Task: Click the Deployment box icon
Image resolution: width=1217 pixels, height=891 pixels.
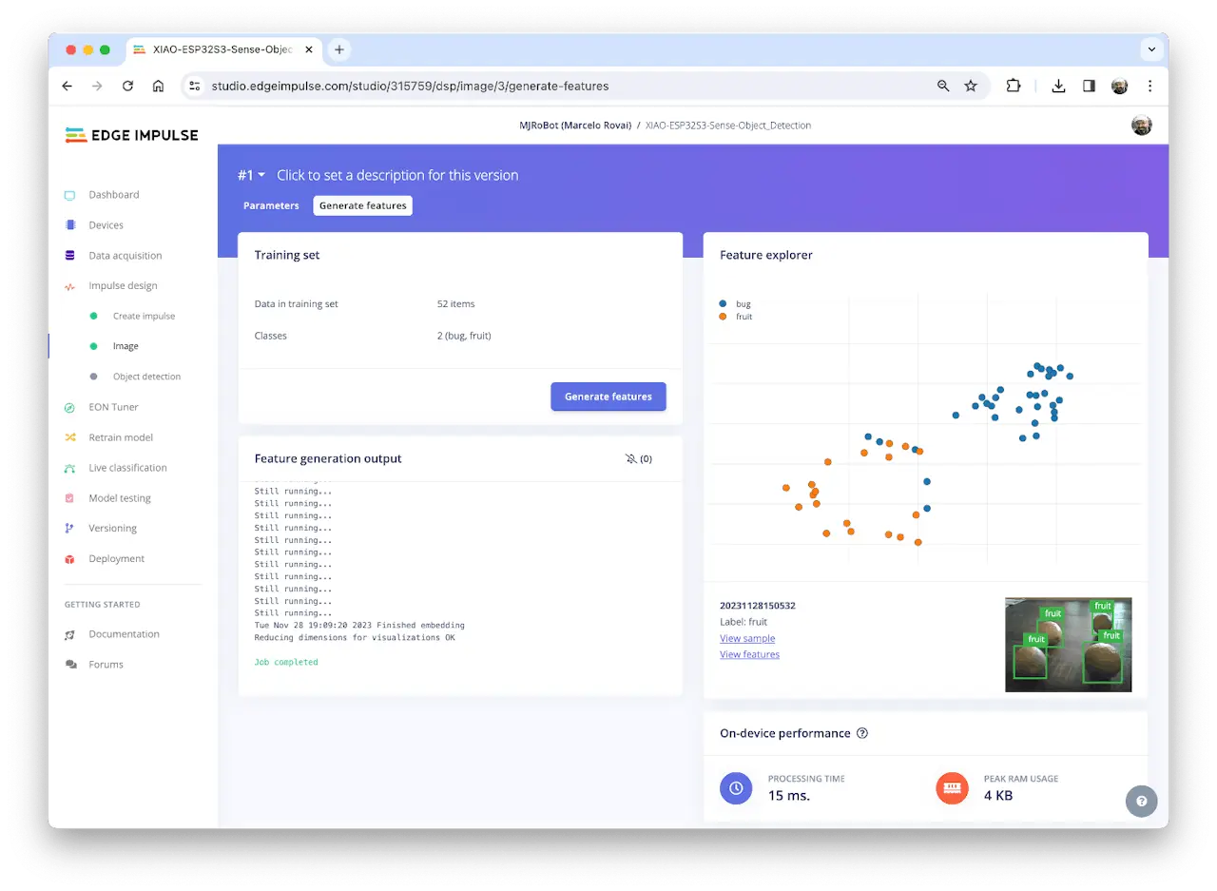Action: click(69, 559)
